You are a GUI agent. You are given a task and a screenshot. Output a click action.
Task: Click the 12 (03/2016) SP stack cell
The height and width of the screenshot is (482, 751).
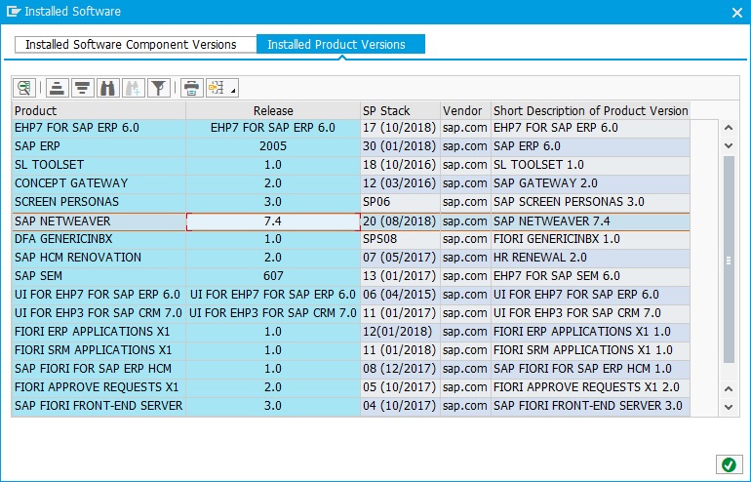coord(400,183)
